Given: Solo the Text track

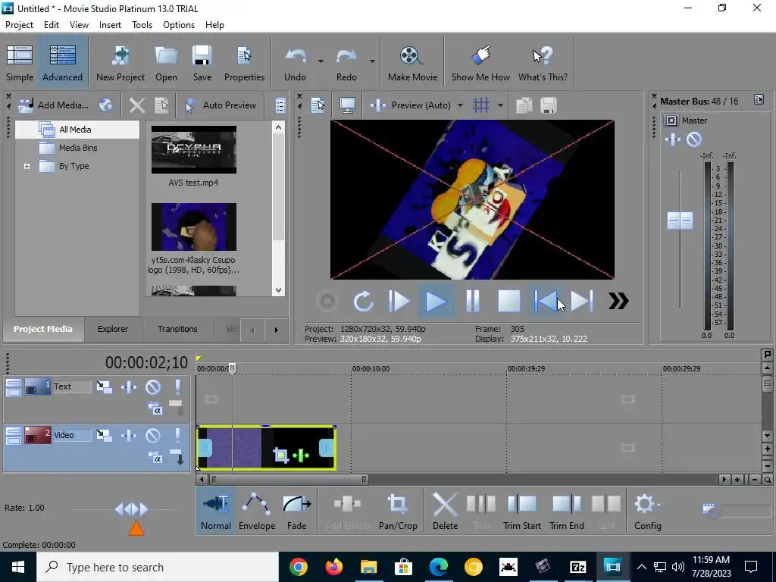Looking at the screenshot, I should pos(177,387).
